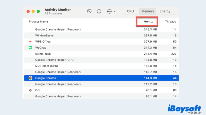Click the stop process icon
Viewport: 206px width, 115px height.
[x=89, y=11]
